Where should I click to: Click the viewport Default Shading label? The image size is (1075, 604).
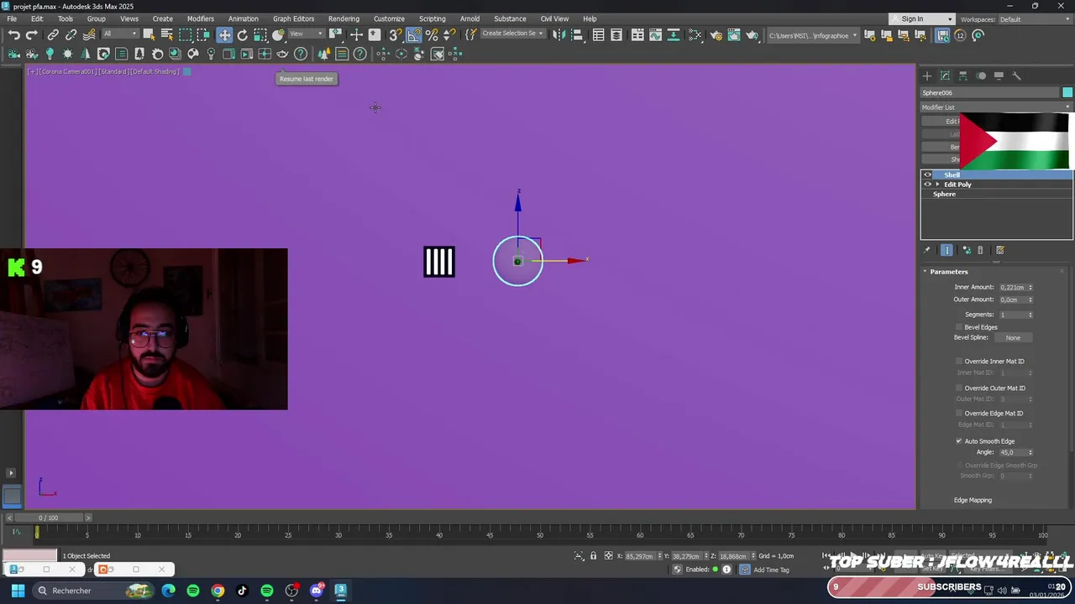click(155, 71)
